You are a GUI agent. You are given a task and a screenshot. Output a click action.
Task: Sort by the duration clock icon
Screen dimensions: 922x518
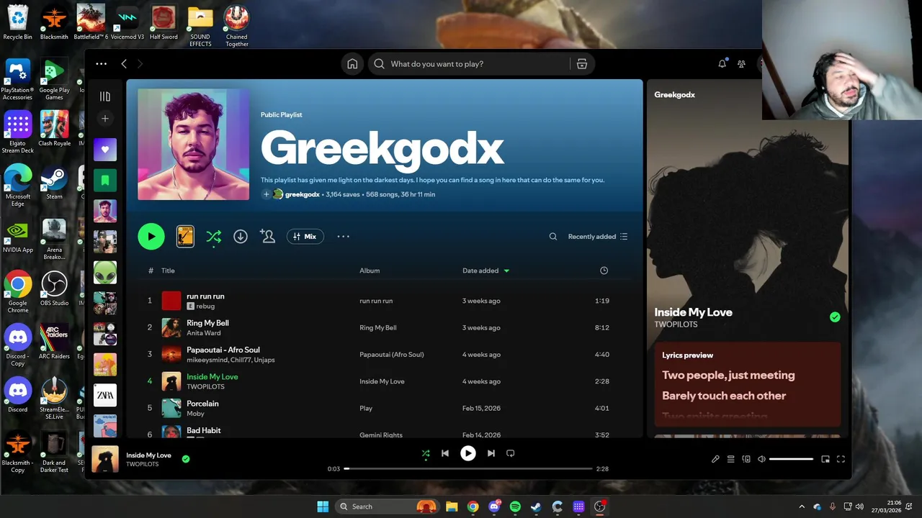(604, 271)
